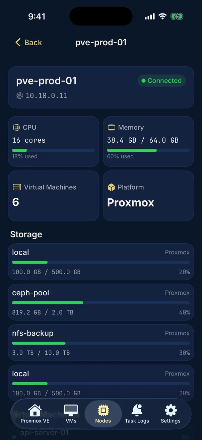Tap the globe icon beside 10.10.0.11

20,96
